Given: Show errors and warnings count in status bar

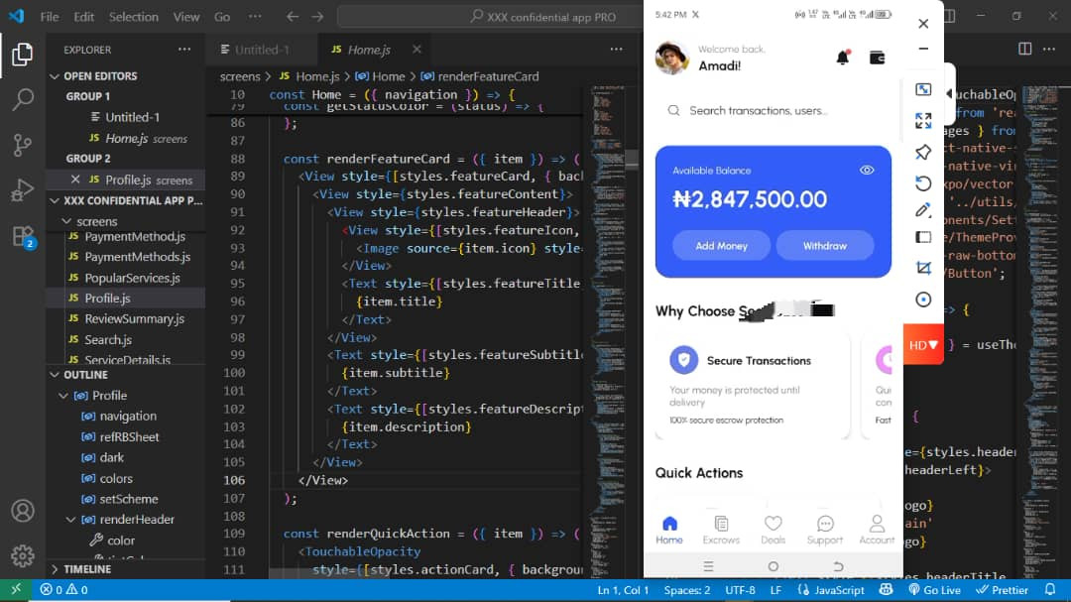Looking at the screenshot, I should pyautogui.click(x=63, y=590).
